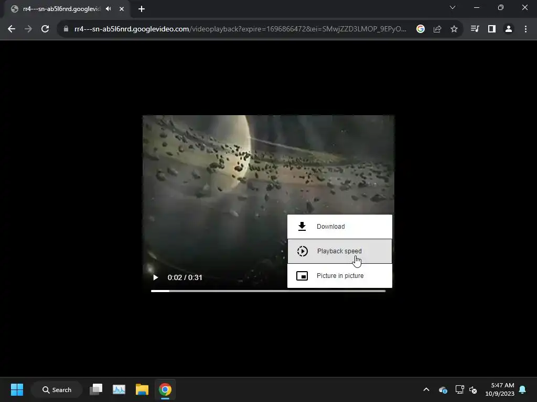The height and width of the screenshot is (402, 537).
Task: Click the playback speed dial icon
Action: pos(302,251)
